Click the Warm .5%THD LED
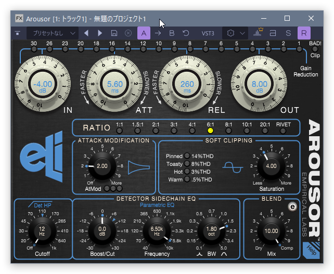Screen dimensions: 334x274 pyautogui.click(x=187, y=179)
